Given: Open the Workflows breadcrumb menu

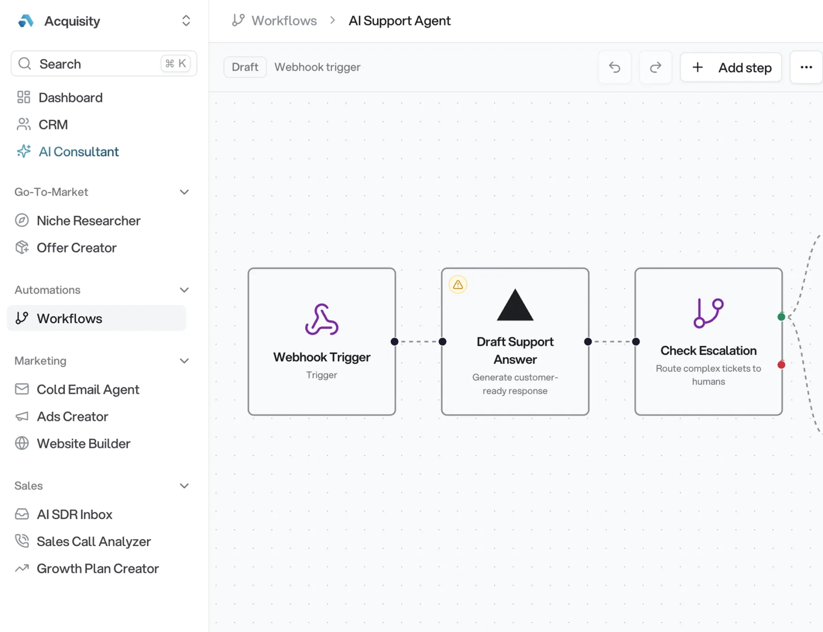Looking at the screenshot, I should pyautogui.click(x=284, y=21).
